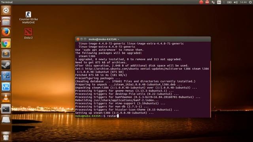The height and width of the screenshot is (142, 253).
Task: Click 'Processing triggers for man-db' line
Action: pyautogui.click(x=112, y=106)
